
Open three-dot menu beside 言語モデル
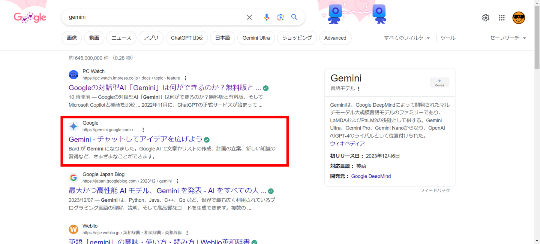(x=359, y=89)
